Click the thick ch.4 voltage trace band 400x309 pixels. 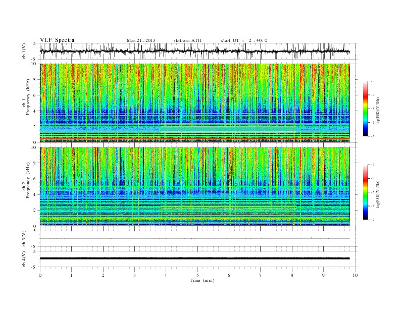click(194, 259)
